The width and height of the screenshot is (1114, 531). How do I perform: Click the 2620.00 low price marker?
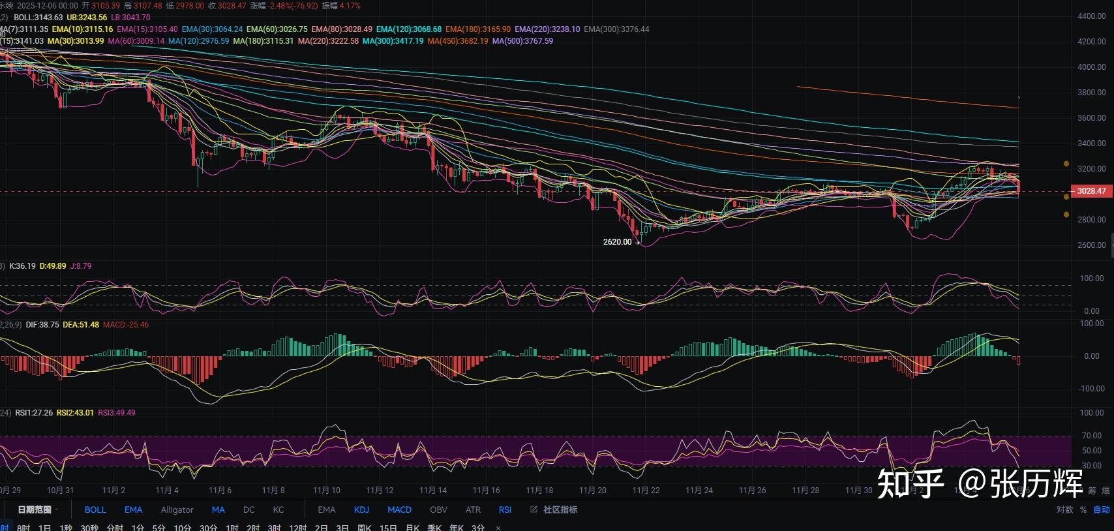tap(617, 242)
